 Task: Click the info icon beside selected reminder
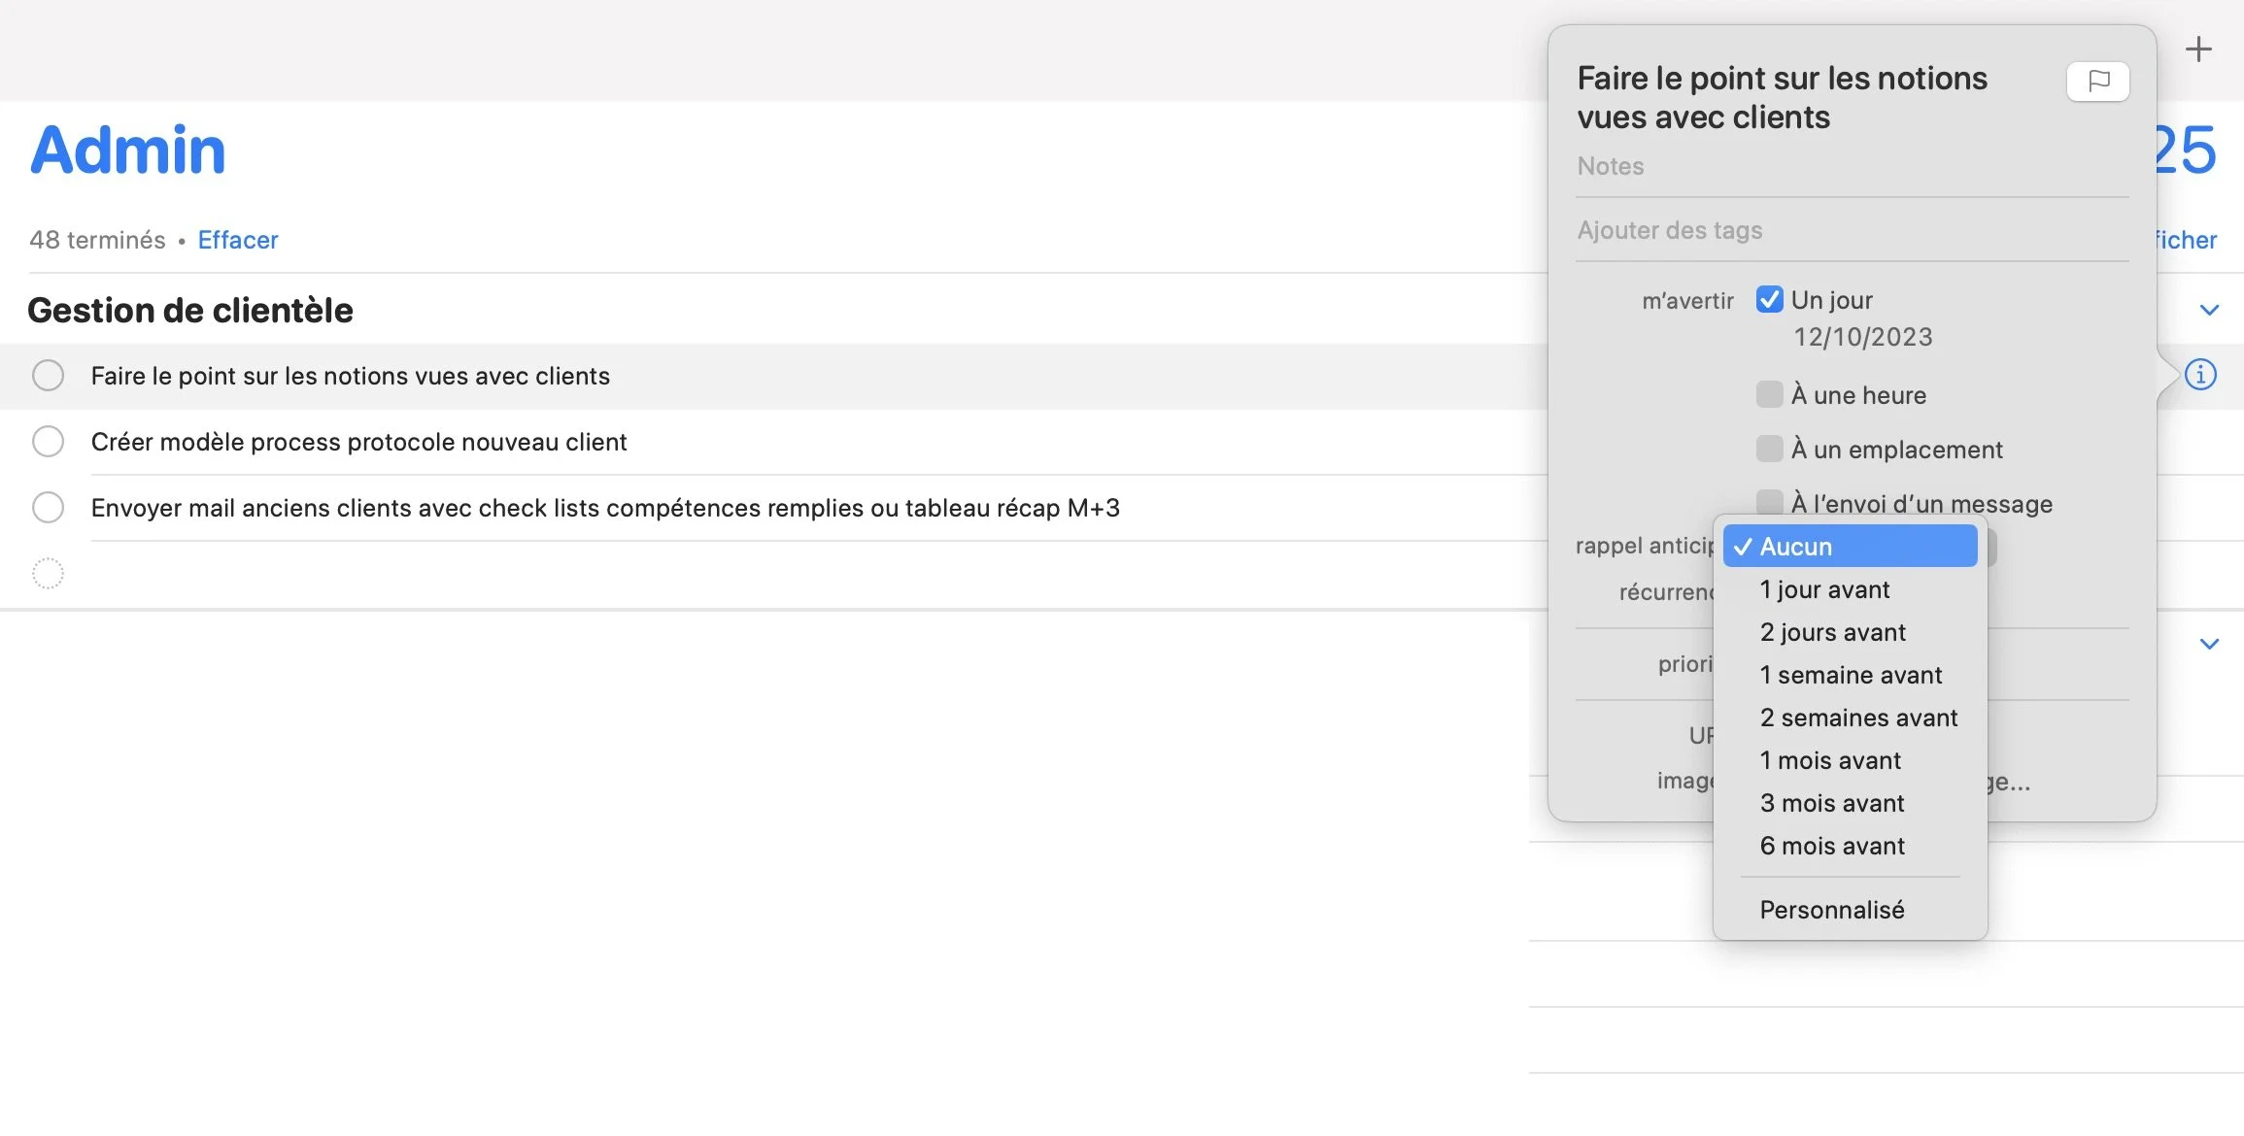2200,375
